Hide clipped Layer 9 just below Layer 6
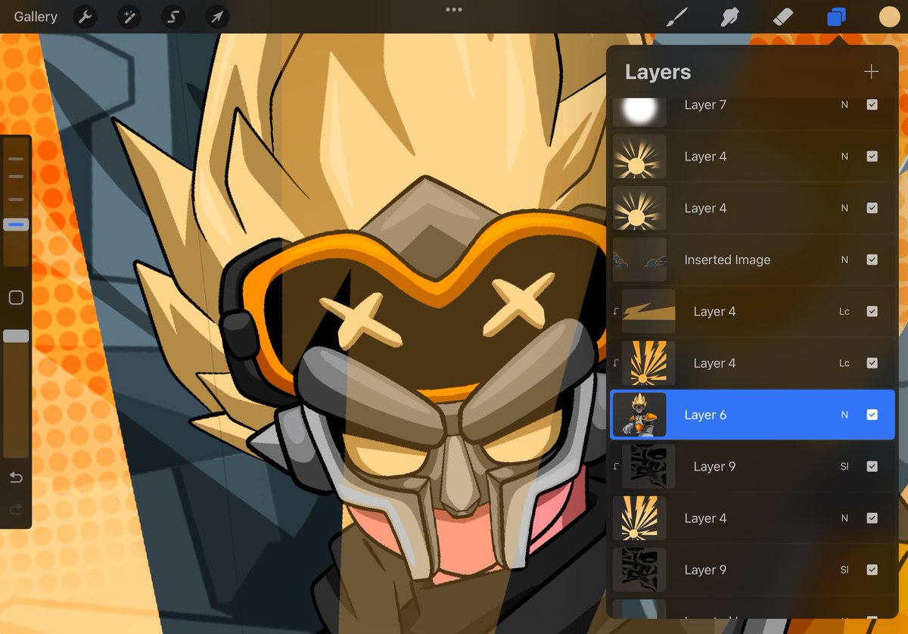The image size is (908, 634). coord(872,466)
